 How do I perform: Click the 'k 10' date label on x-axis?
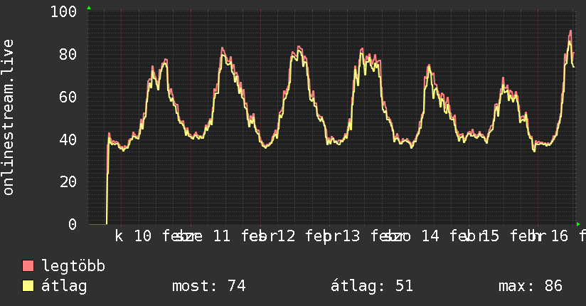tap(133, 236)
